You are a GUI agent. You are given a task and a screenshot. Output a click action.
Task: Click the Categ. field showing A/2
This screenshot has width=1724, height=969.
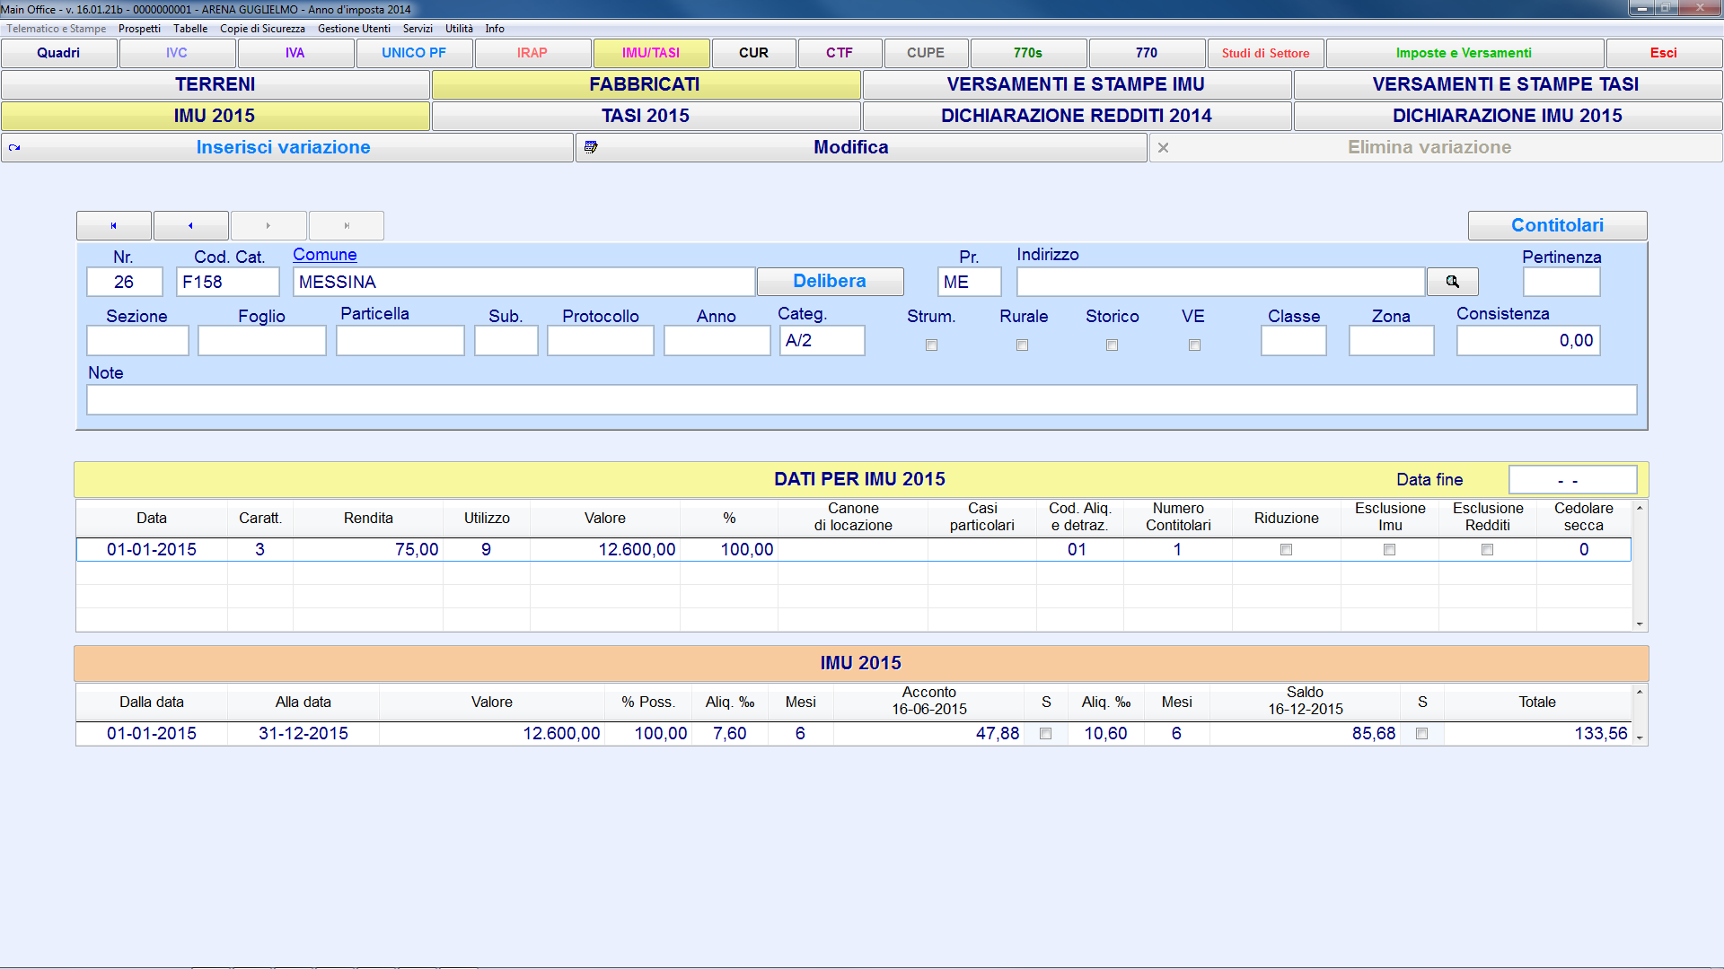coord(822,340)
